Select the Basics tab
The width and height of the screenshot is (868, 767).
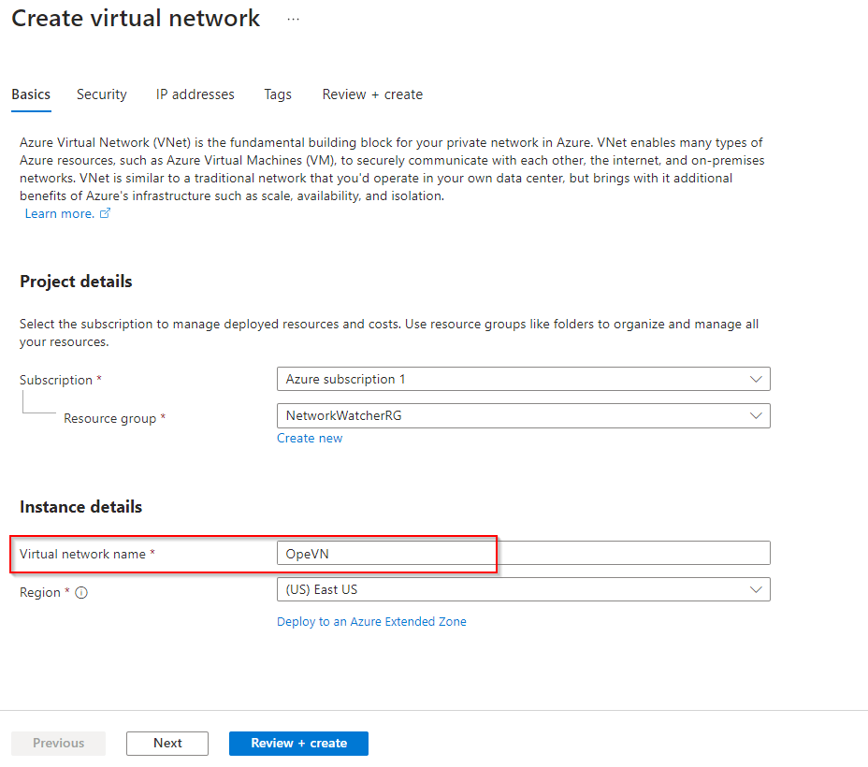point(31,94)
